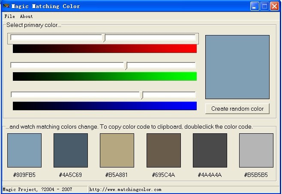This screenshot has width=282, height=194.
Task: Click the red channel slider thumb
Action: point(104,38)
